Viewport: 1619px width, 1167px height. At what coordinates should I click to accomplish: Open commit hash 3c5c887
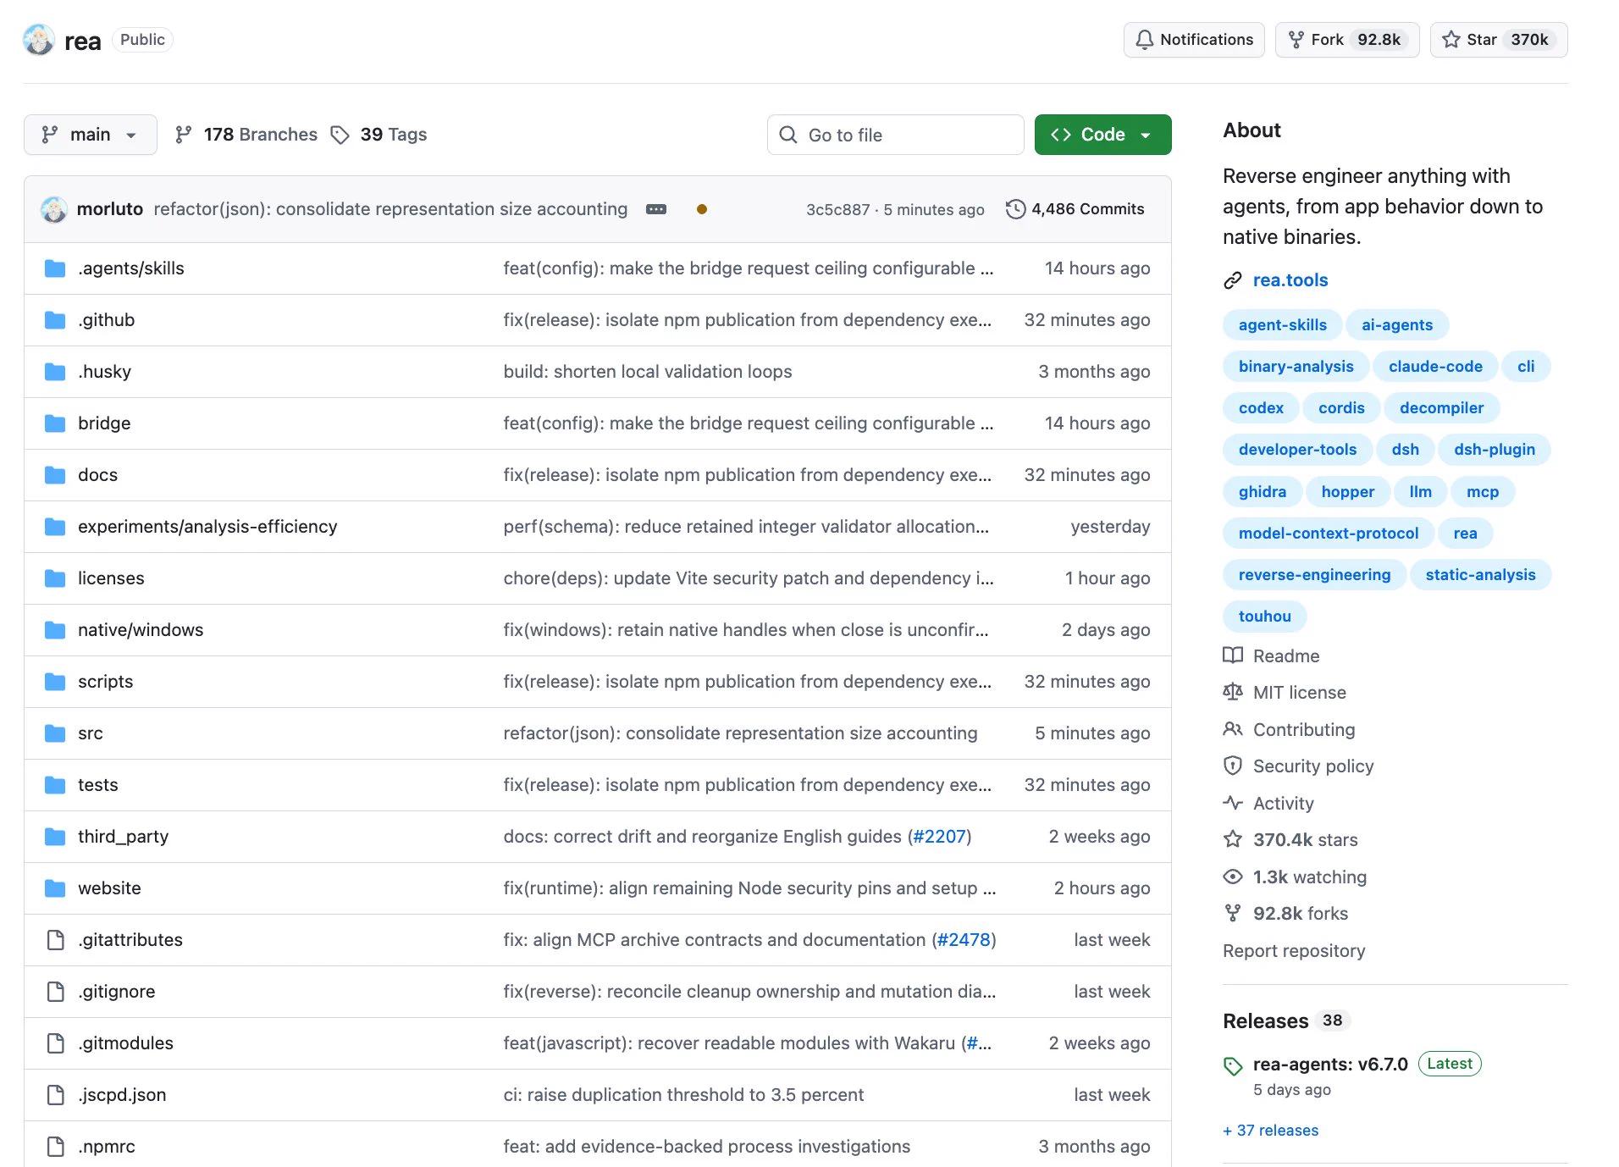pyautogui.click(x=837, y=210)
